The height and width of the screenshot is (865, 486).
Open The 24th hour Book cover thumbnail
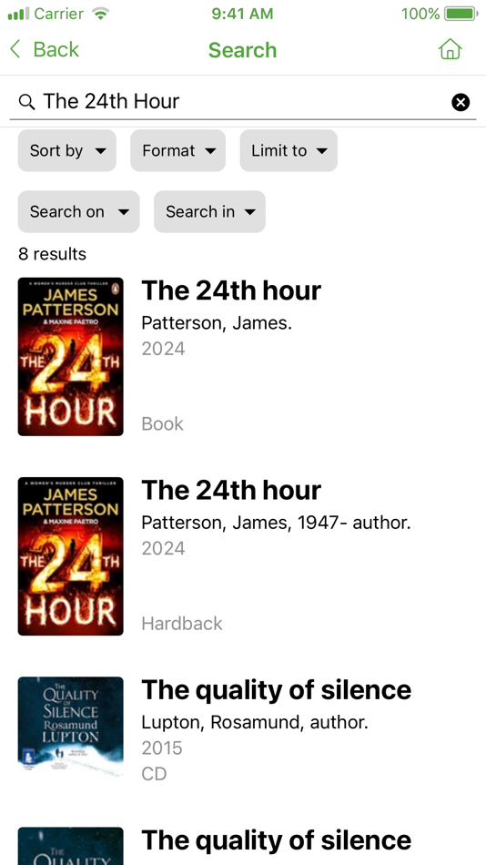click(x=71, y=357)
